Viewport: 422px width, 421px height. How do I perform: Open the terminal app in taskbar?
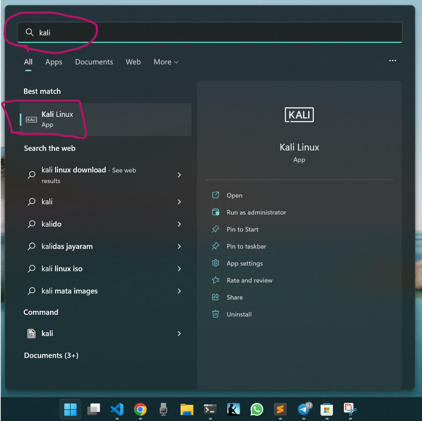[x=210, y=409]
